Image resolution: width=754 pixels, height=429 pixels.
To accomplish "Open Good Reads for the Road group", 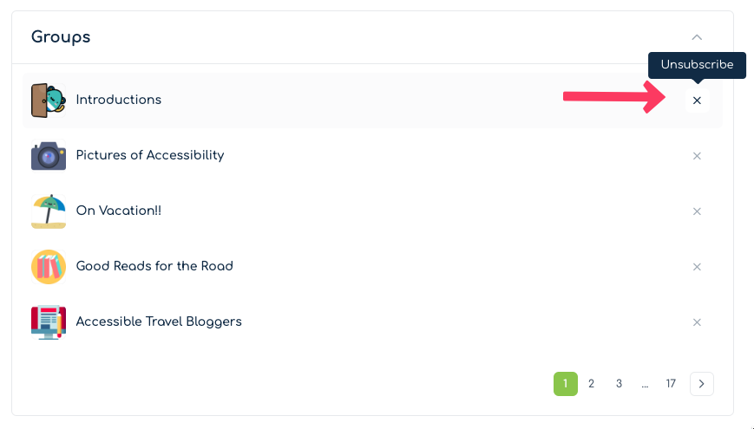I will tap(154, 266).
